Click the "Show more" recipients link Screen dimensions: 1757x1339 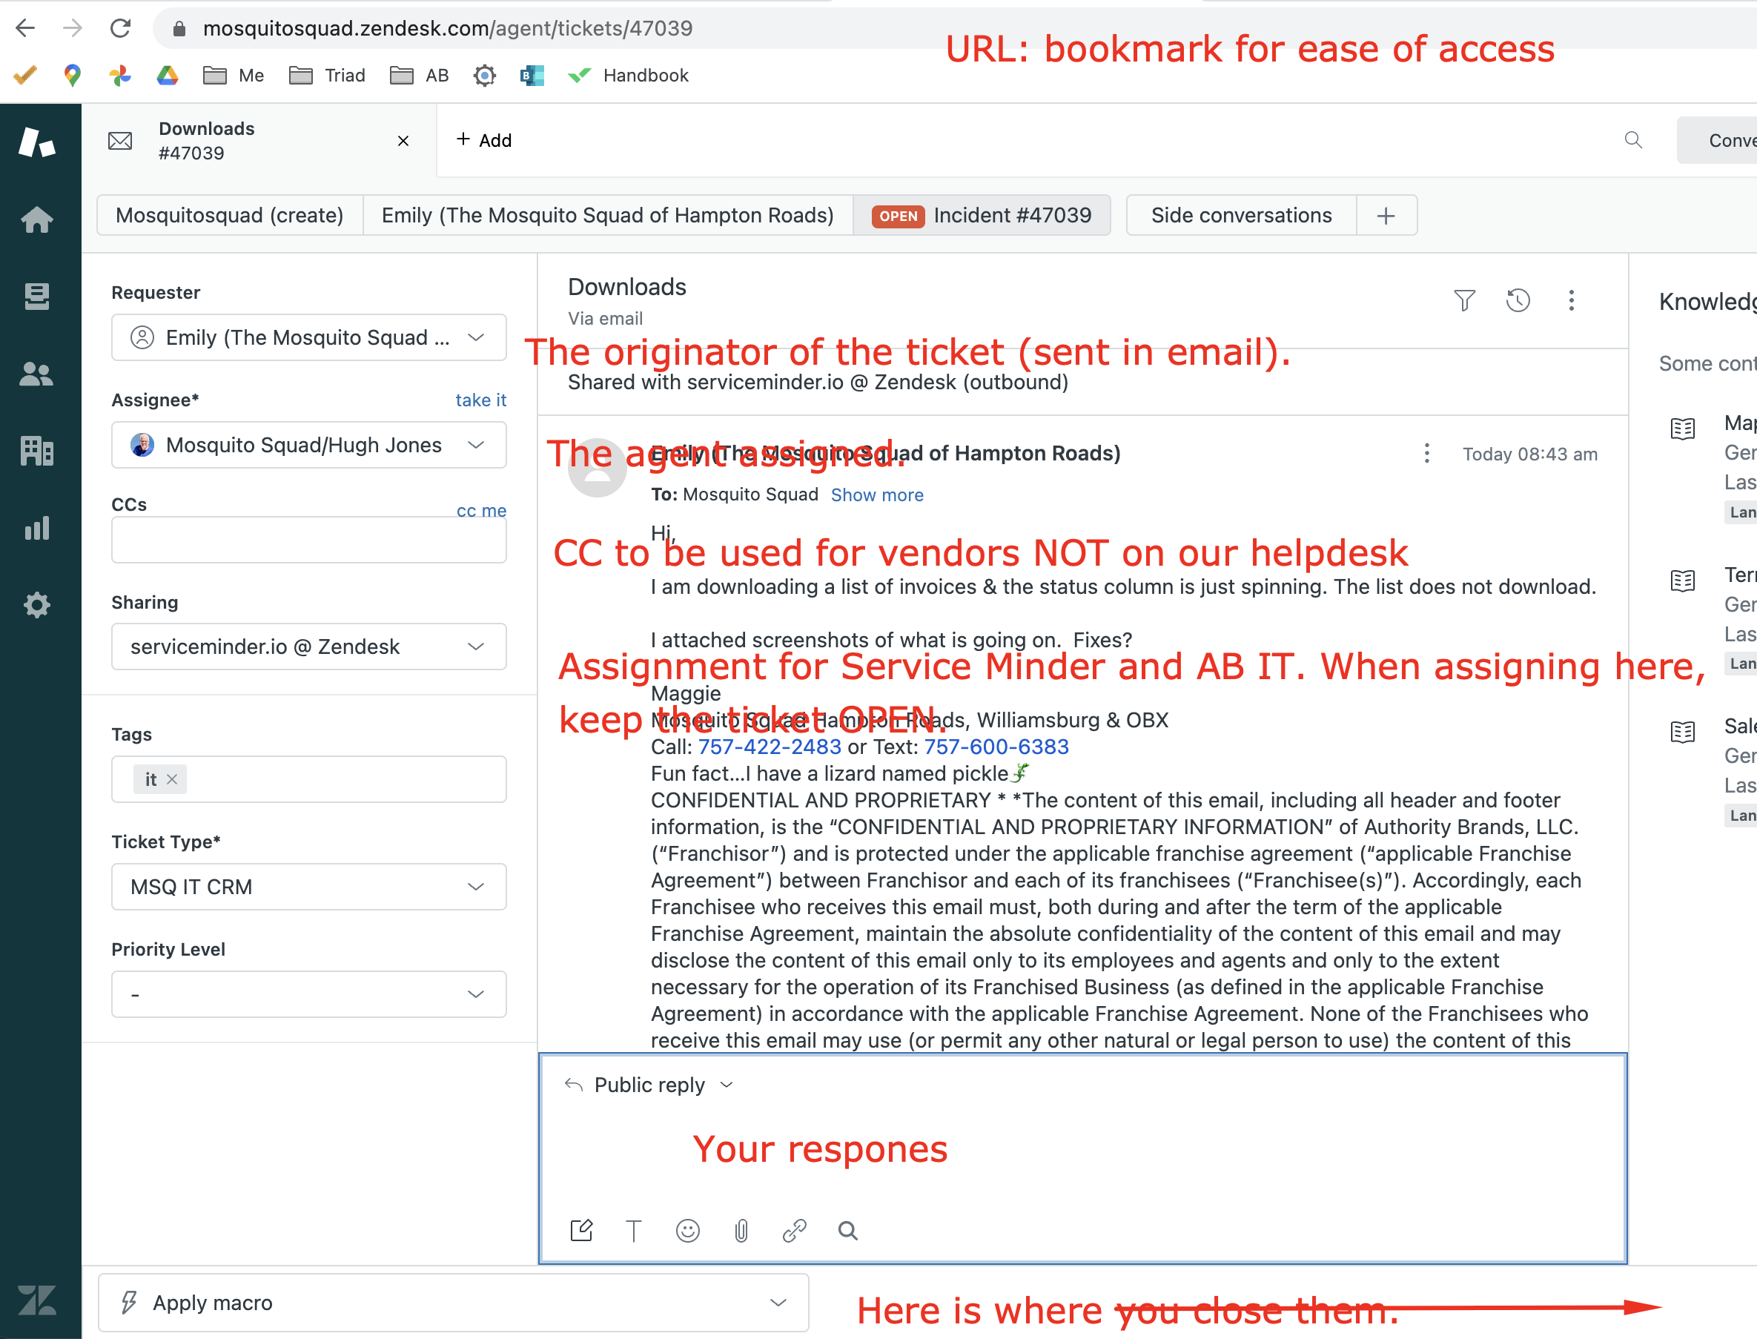(x=876, y=495)
